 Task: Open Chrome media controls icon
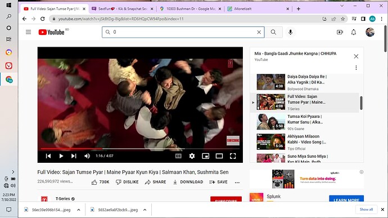click(x=354, y=19)
